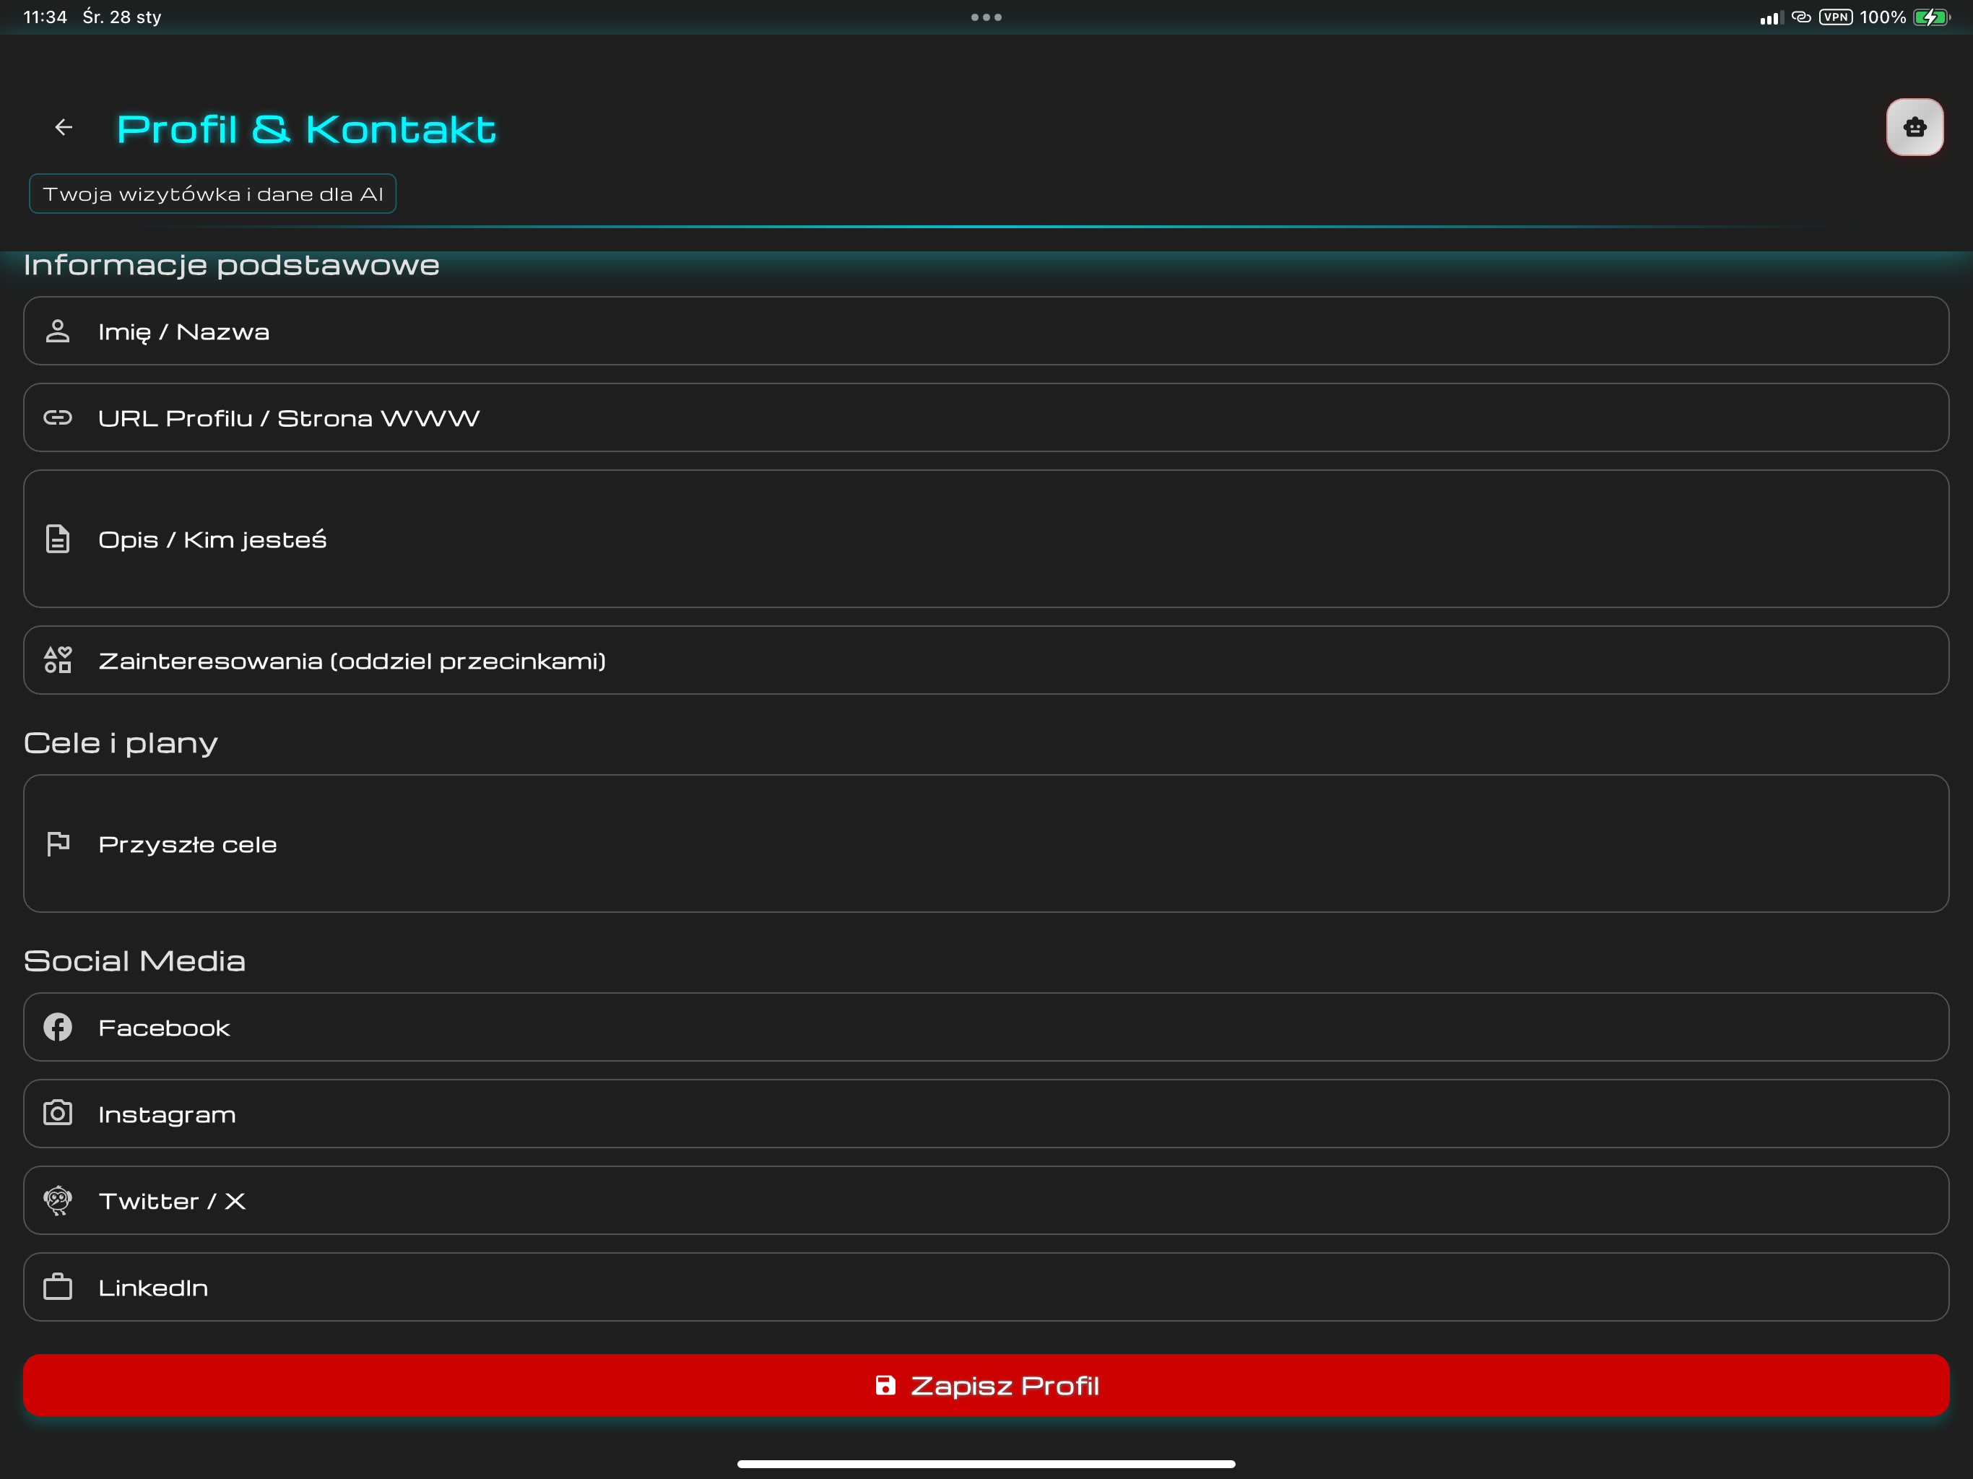Click the shapes icon in the Zainteresowania field
Viewport: 1973px width, 1479px height.
pos(58,660)
